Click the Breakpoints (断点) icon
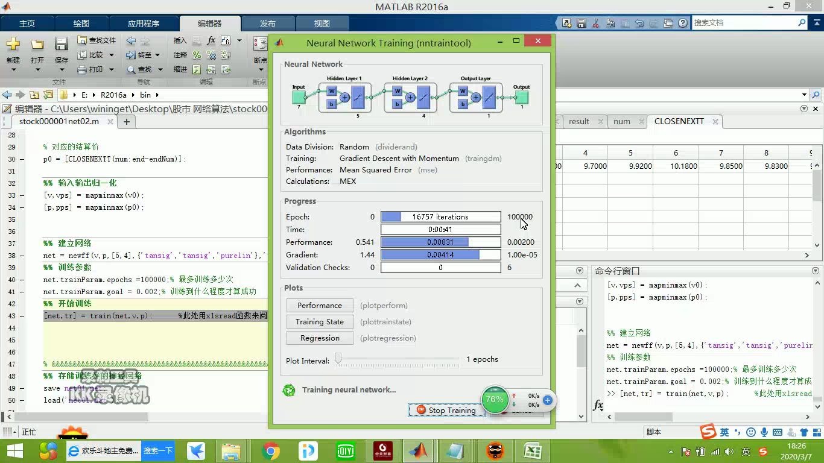This screenshot has width=824, height=463. click(x=260, y=44)
